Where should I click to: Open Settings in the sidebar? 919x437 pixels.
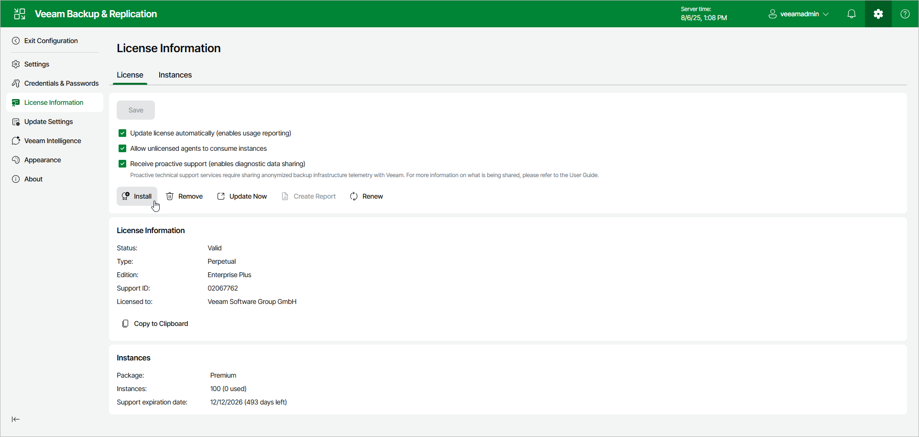tap(55, 64)
